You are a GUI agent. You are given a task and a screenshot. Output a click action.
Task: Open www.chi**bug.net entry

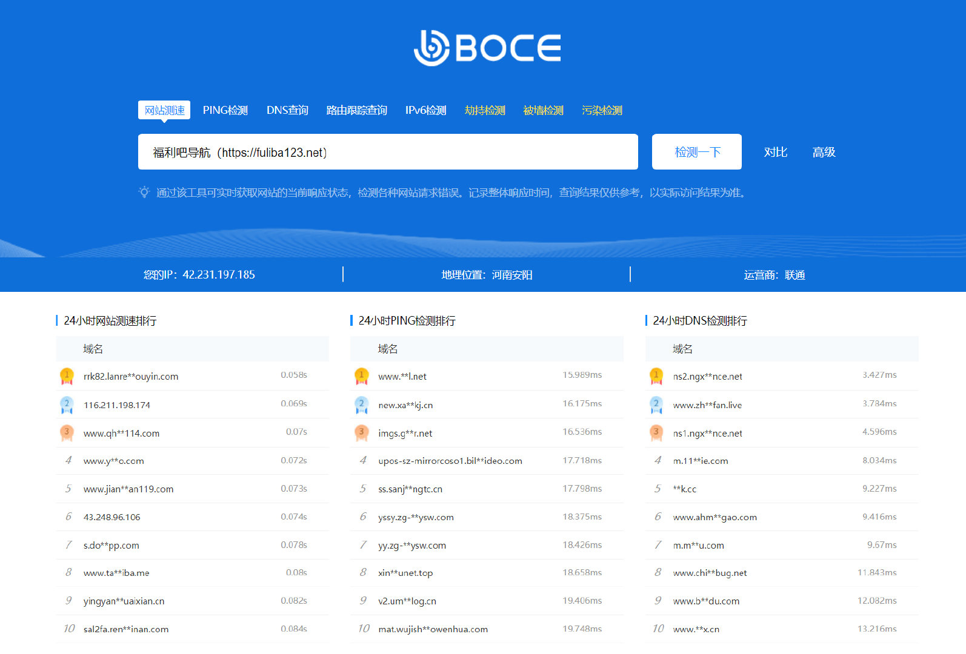pos(710,573)
